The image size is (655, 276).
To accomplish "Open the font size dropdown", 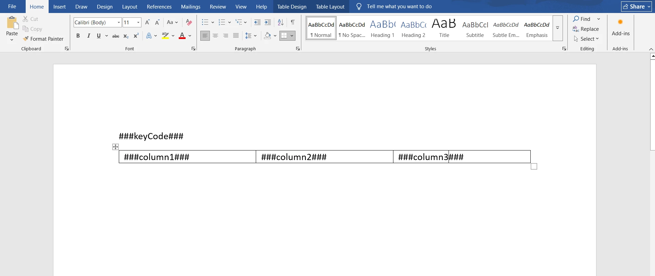I will [x=138, y=23].
